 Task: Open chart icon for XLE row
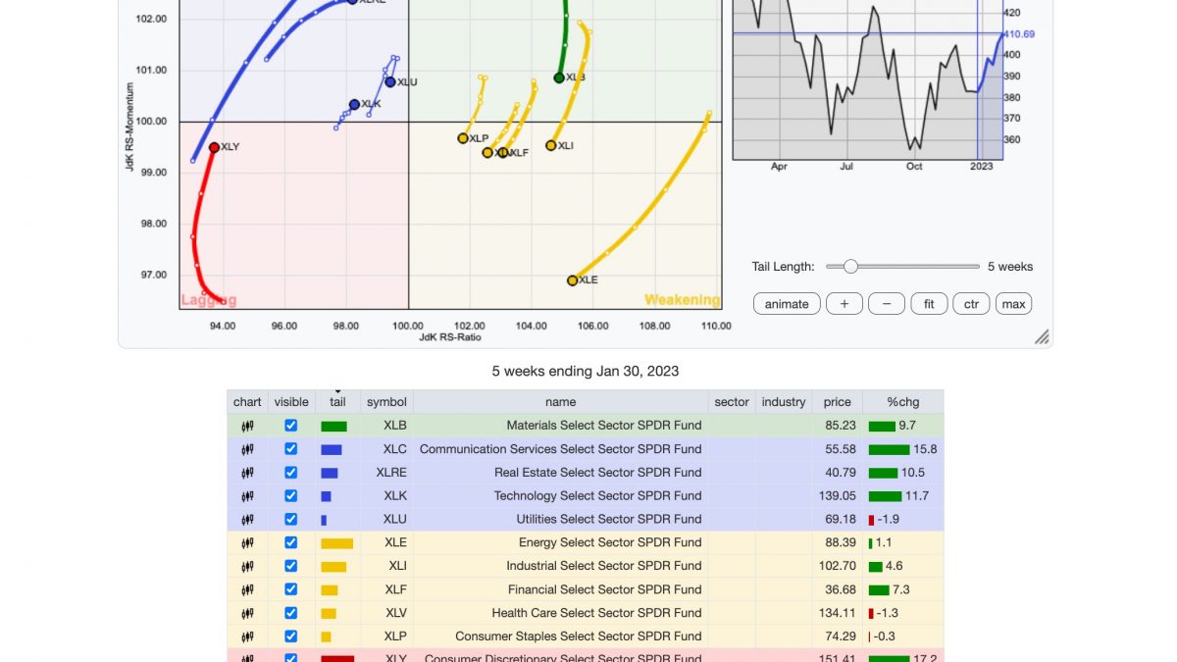[x=247, y=543]
